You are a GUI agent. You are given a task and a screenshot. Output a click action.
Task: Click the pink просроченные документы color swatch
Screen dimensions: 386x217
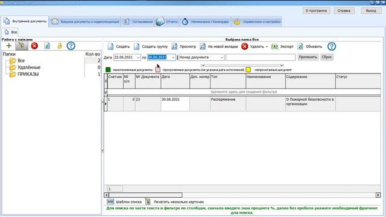coord(157,70)
